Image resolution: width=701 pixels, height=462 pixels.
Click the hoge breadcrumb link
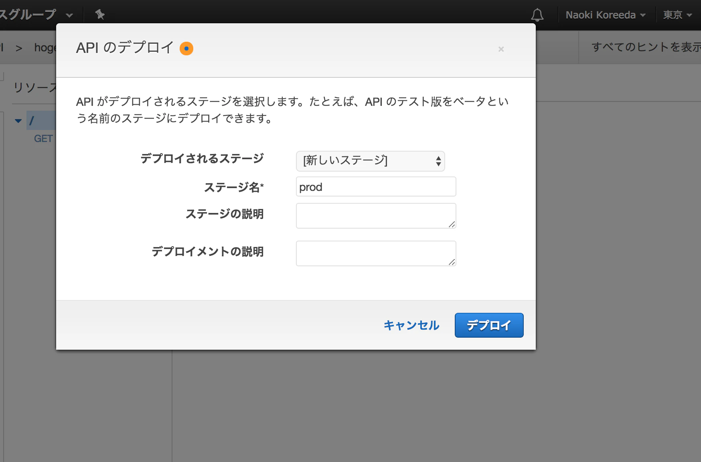click(x=45, y=48)
